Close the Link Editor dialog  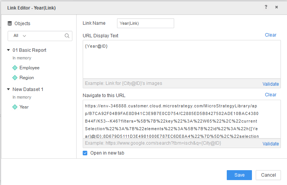pyautogui.click(x=276, y=7)
